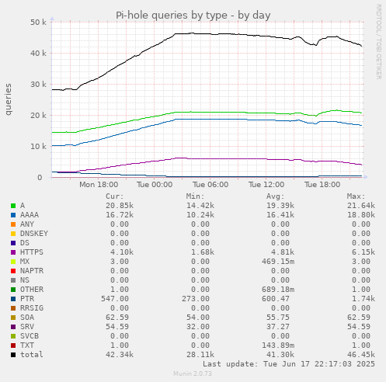This screenshot has width=386, height=382.
Task: Click TXT average value 143.89m
Action: [x=278, y=346]
